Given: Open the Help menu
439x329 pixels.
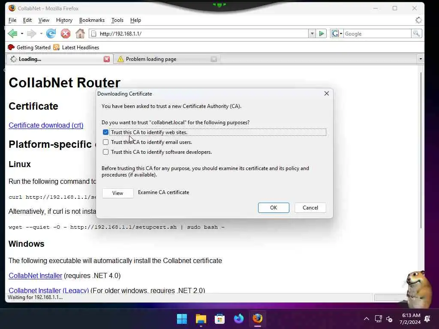Looking at the screenshot, I should pyautogui.click(x=135, y=20).
